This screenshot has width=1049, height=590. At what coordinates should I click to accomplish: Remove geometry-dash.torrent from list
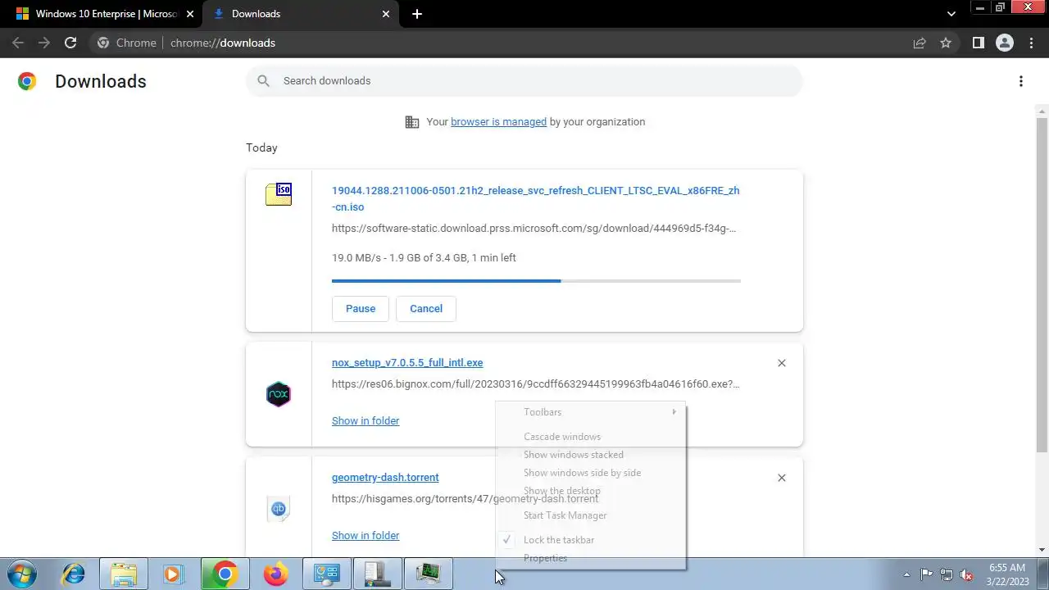pyautogui.click(x=781, y=478)
